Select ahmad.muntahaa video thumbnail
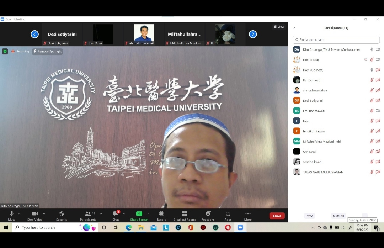Viewport: 384px width, 248px height. point(144,34)
